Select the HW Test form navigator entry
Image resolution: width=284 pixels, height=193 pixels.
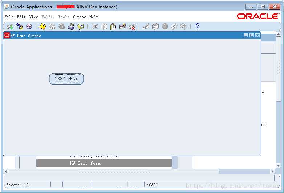click(104, 163)
